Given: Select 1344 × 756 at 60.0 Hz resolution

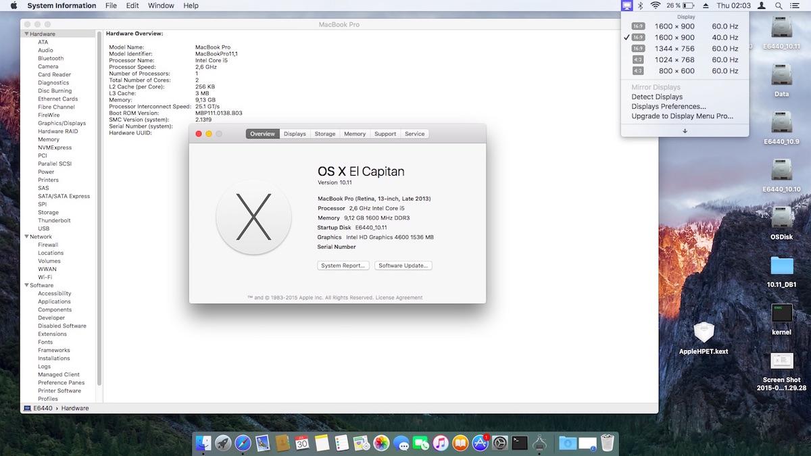Looking at the screenshot, I should 685,49.
